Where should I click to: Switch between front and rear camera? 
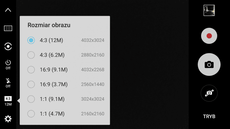point(209,93)
